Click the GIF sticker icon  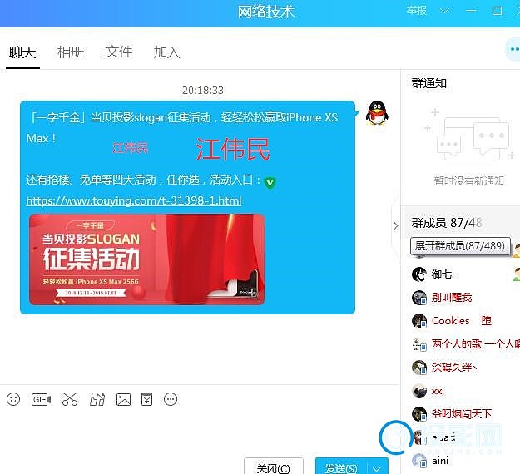41,399
